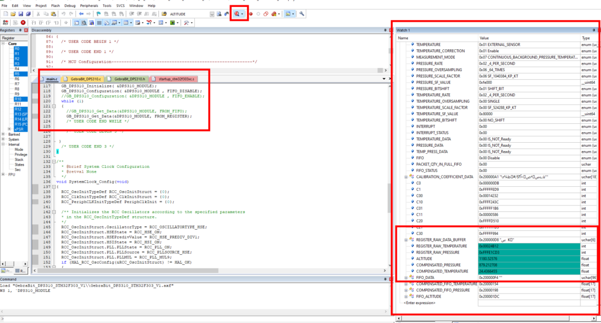
Task: Collapse the Core register group
Action: click(4, 43)
